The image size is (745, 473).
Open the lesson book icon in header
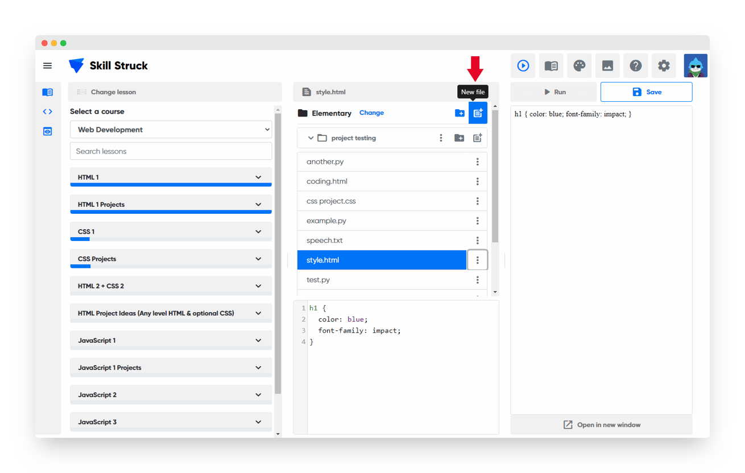(551, 66)
